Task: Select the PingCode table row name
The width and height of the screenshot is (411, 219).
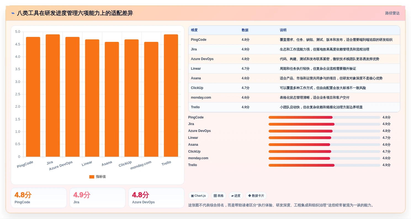Action: pos(199,40)
